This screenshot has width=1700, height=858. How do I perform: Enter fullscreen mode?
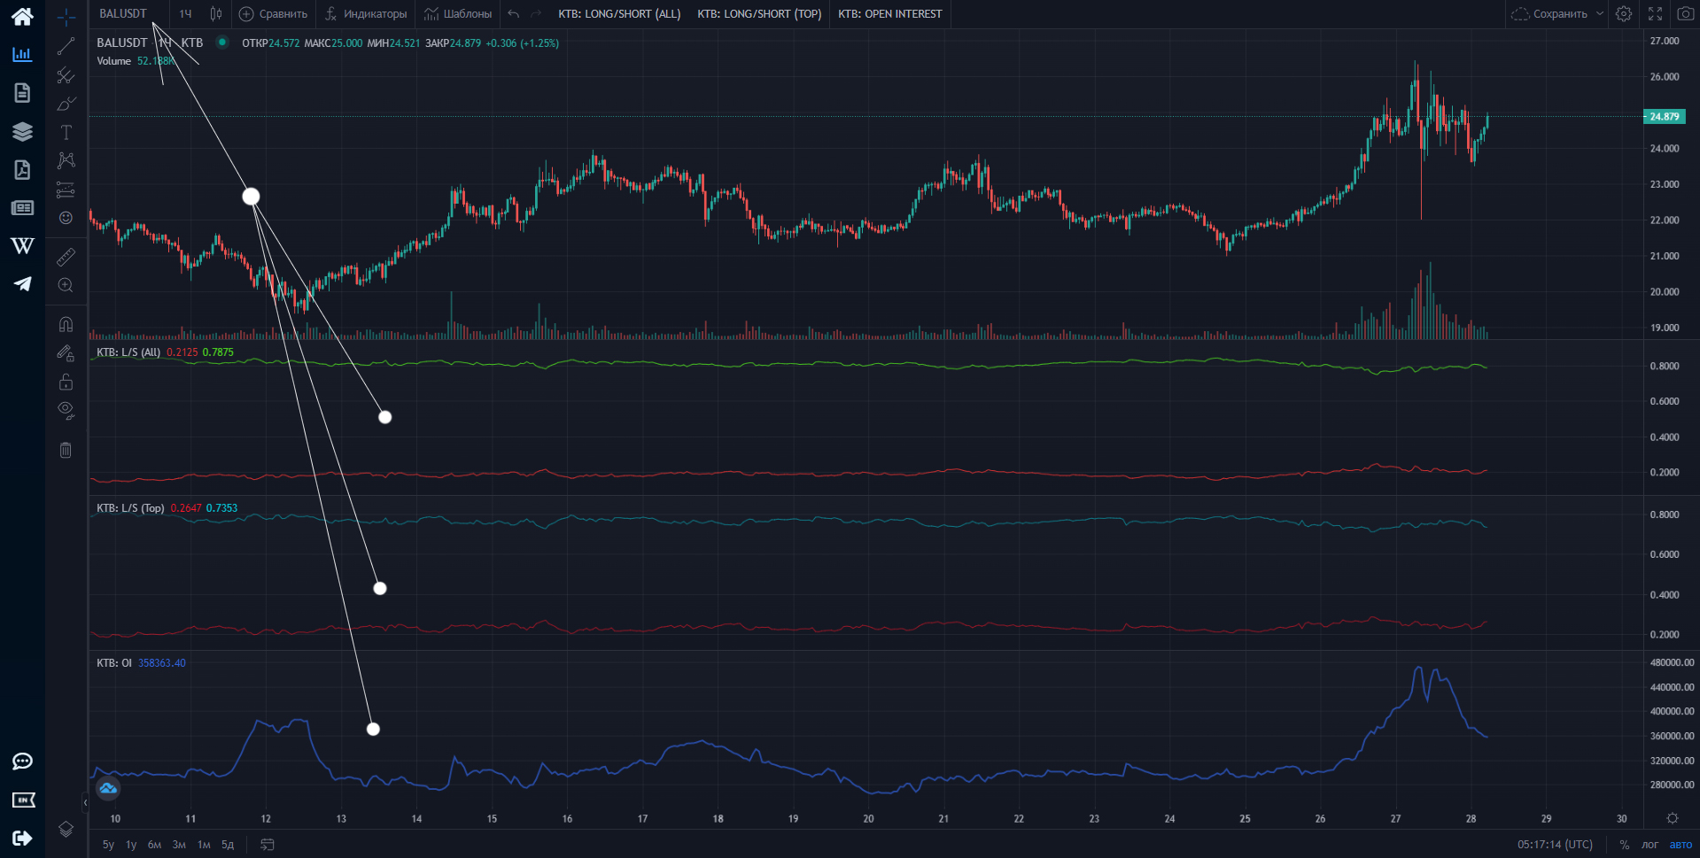[x=1655, y=14]
